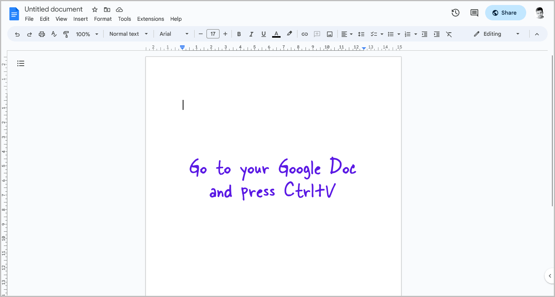Open the zoom level dropdown at 100%
The height and width of the screenshot is (297, 555).
click(87, 34)
